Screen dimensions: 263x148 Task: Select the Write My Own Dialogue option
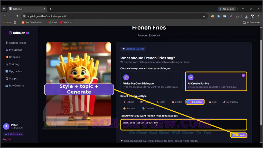coord(151,81)
